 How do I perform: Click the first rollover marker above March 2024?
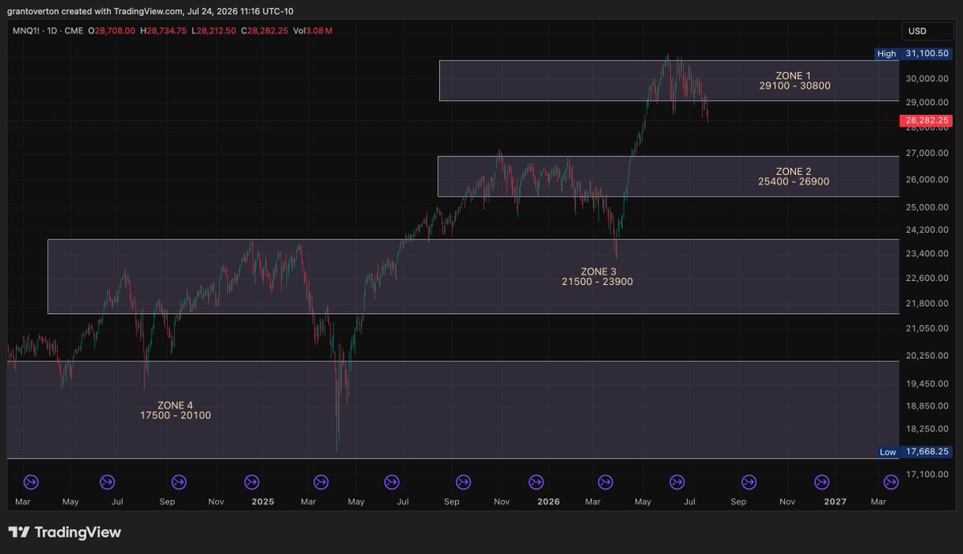[x=31, y=482]
